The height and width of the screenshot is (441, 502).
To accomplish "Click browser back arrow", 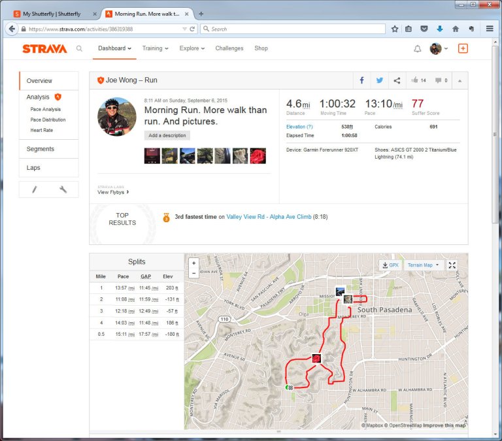I will (12, 29).
